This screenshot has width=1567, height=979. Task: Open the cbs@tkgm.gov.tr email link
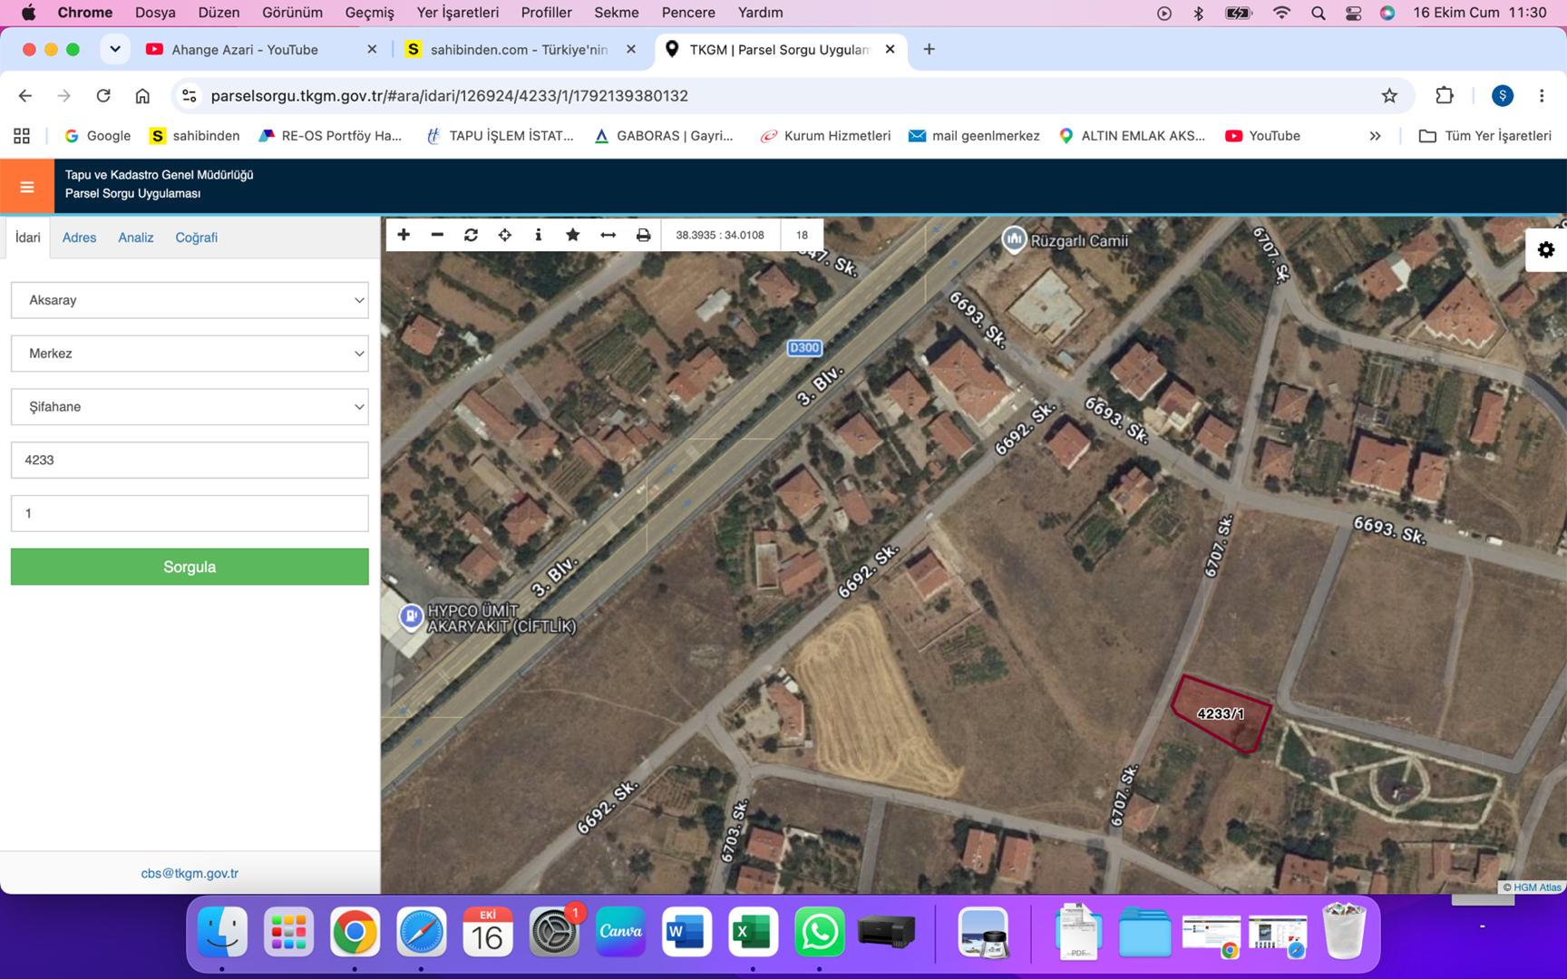[x=190, y=873]
